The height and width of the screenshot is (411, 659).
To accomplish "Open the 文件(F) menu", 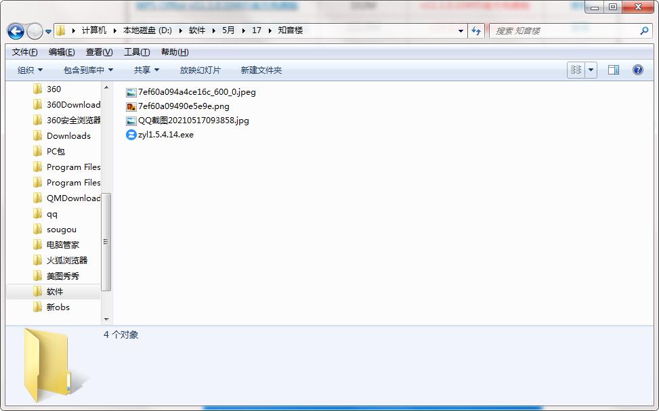I will (x=24, y=52).
